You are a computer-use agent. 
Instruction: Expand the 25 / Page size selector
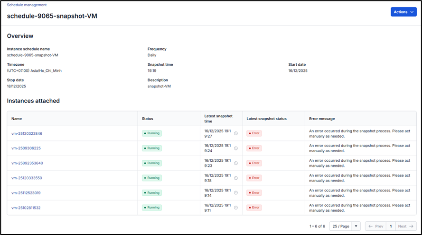[340, 226]
